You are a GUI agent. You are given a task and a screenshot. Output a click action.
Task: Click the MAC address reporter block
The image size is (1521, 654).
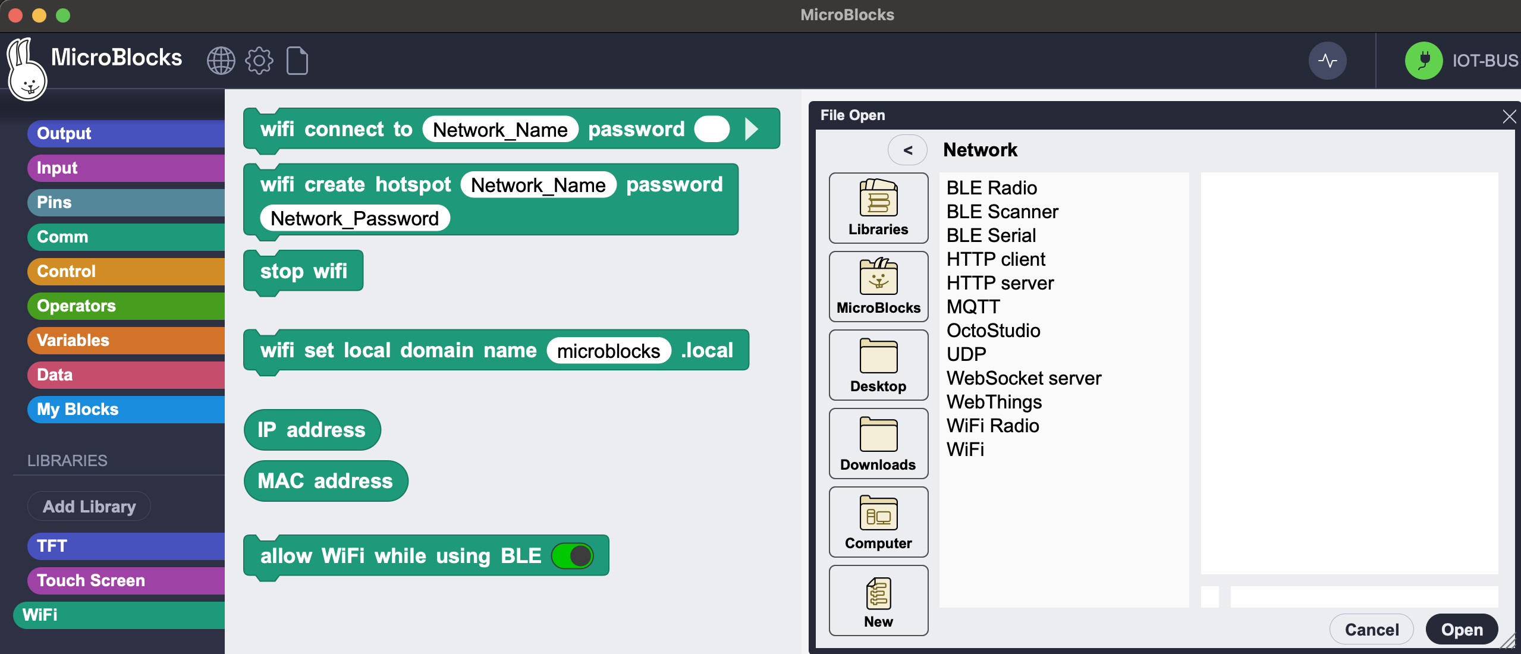(x=326, y=481)
